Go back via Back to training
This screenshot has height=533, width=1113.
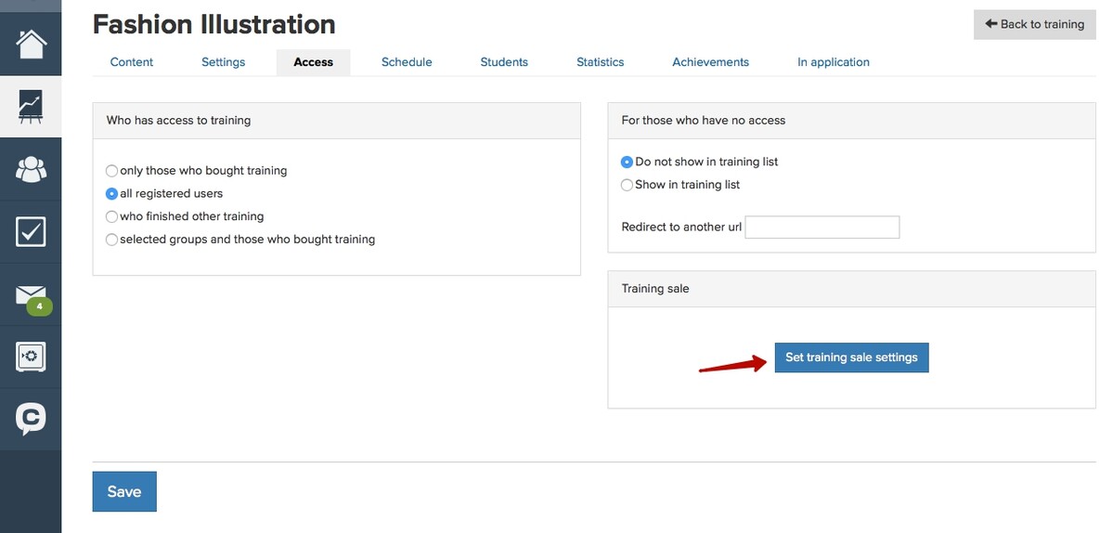[1034, 25]
